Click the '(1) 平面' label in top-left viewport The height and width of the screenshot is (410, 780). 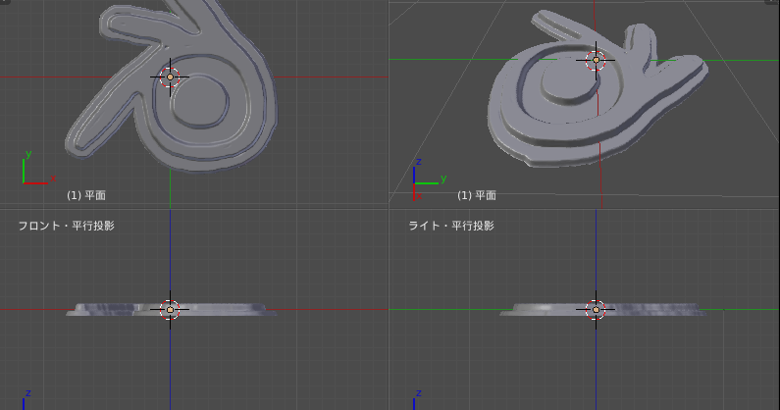(86, 195)
